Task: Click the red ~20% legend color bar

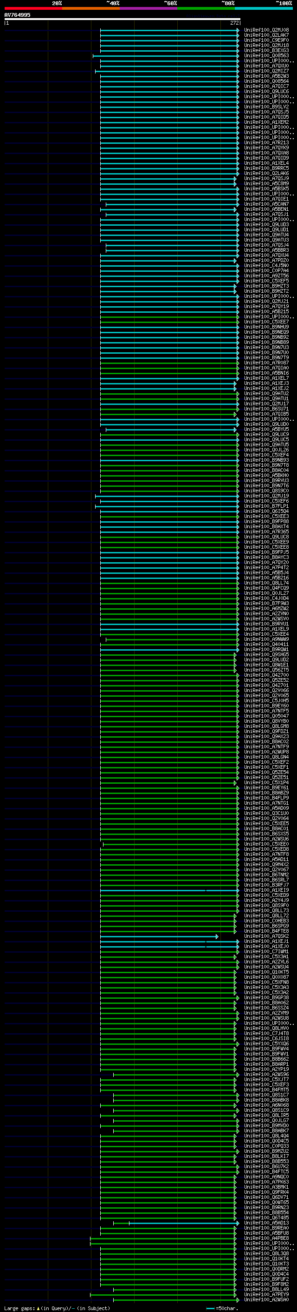Action: 33,8
